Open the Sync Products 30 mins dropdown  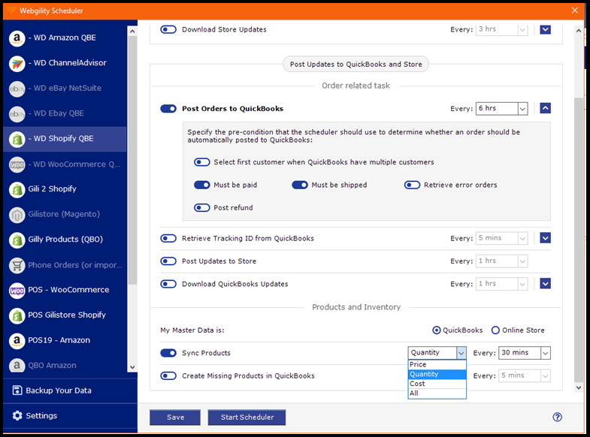(545, 353)
